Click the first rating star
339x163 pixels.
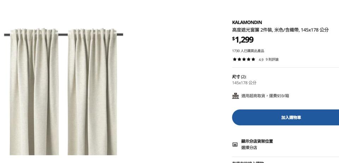pyautogui.click(x=234, y=59)
